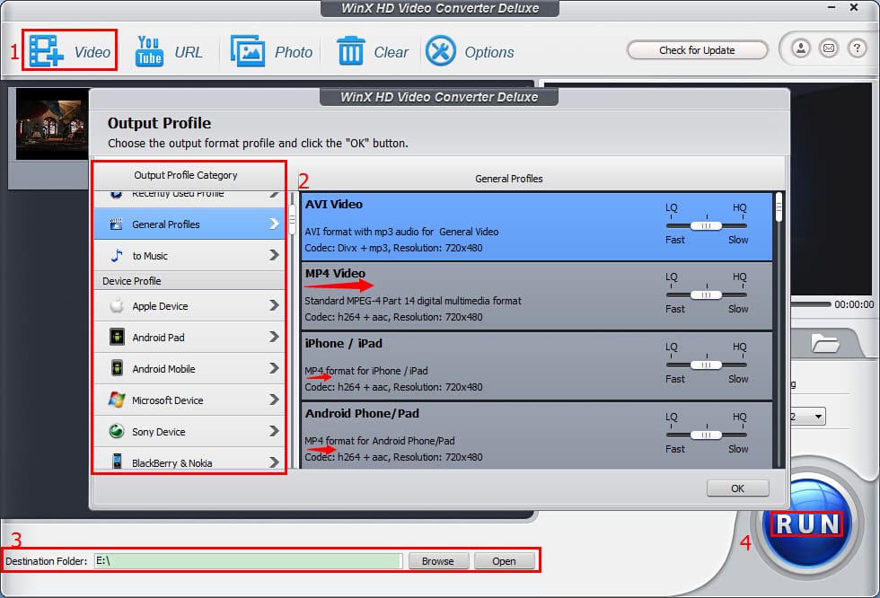880x598 pixels.
Task: Expand the to Music category arrow
Action: coord(274,255)
